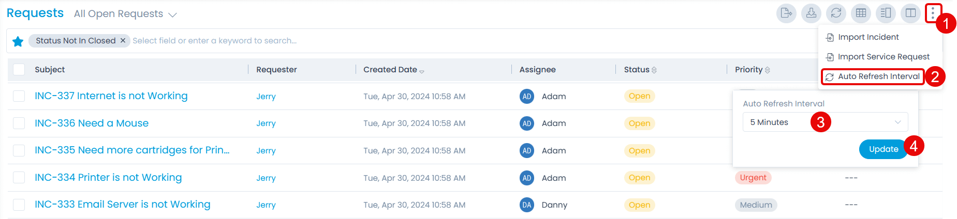
Task: Open the 5 Minutes interval dropdown
Action: [x=825, y=122]
